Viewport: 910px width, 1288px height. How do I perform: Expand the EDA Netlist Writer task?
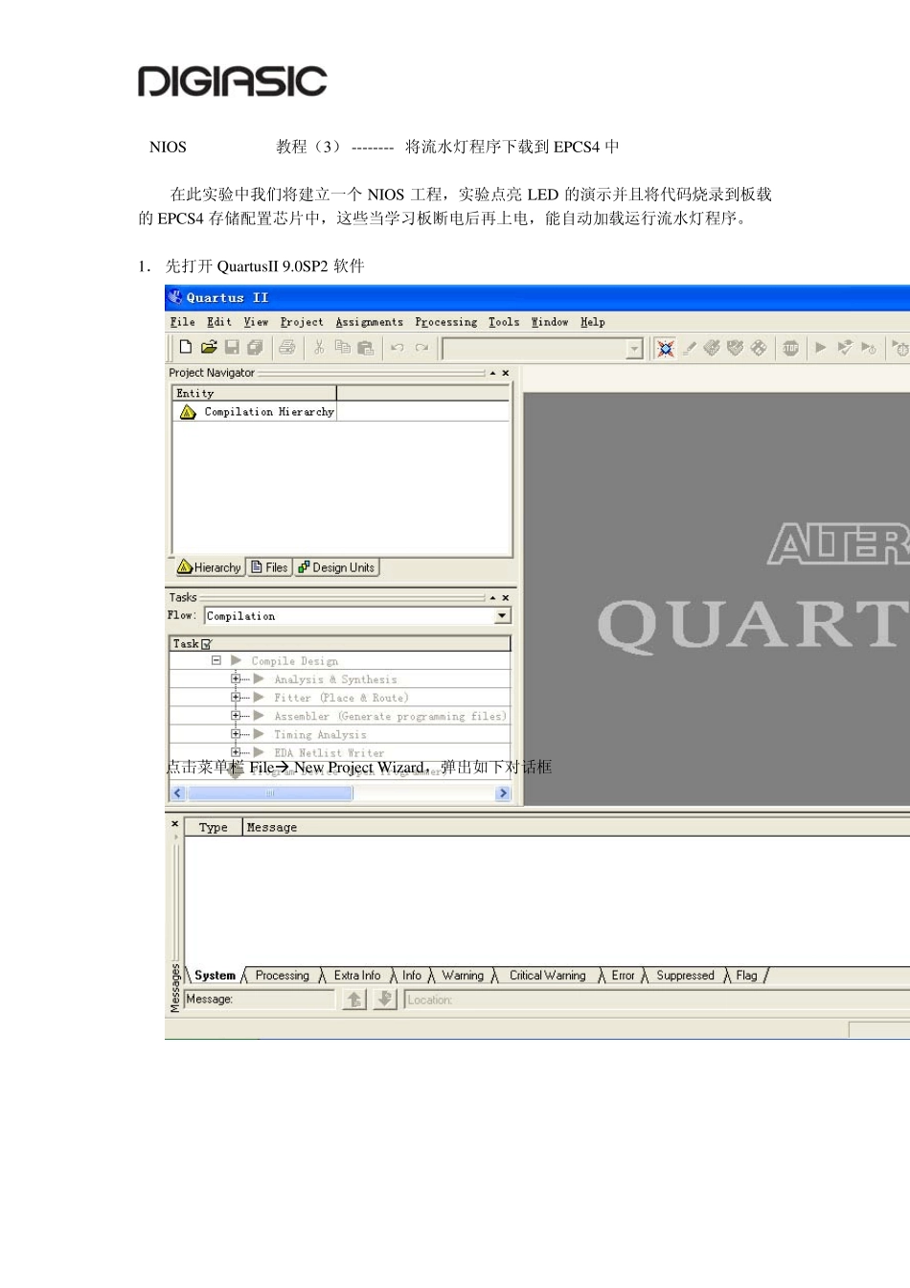pos(236,751)
